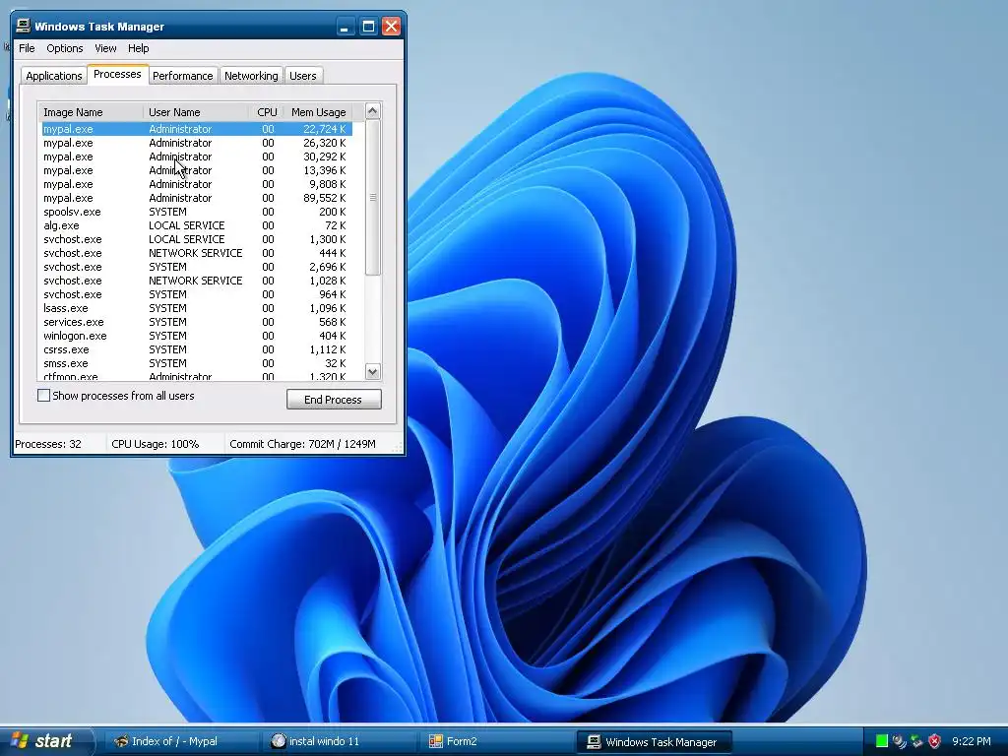Click the Safely Remove Hardware tray icon
The image size is (1008, 756).
[916, 741]
